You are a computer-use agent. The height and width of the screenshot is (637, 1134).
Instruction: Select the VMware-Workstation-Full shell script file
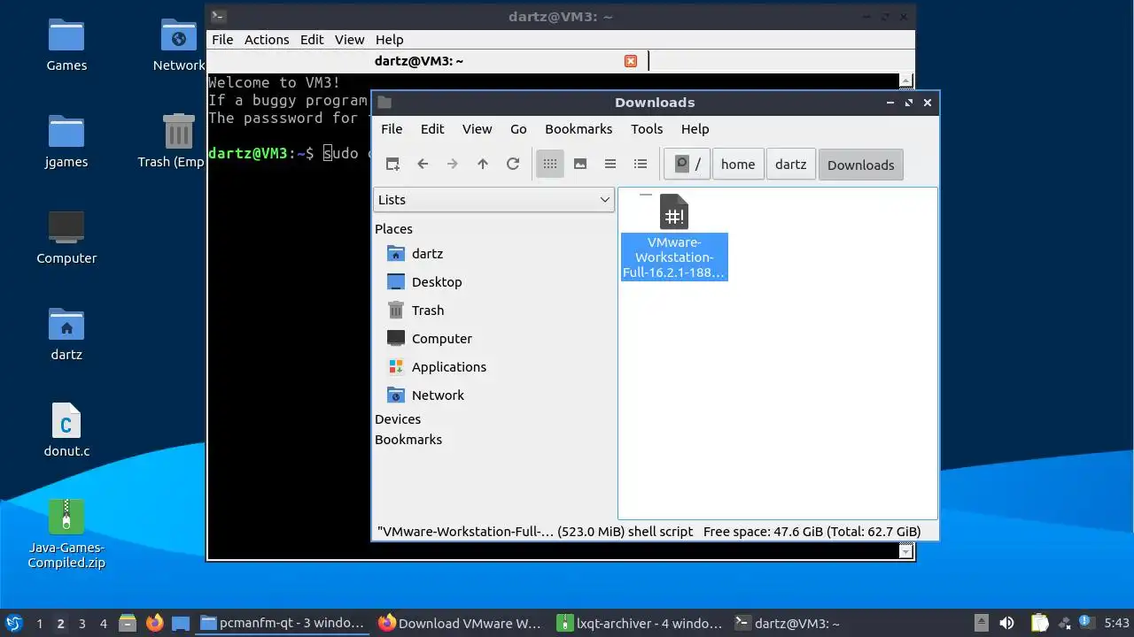pyautogui.click(x=674, y=236)
